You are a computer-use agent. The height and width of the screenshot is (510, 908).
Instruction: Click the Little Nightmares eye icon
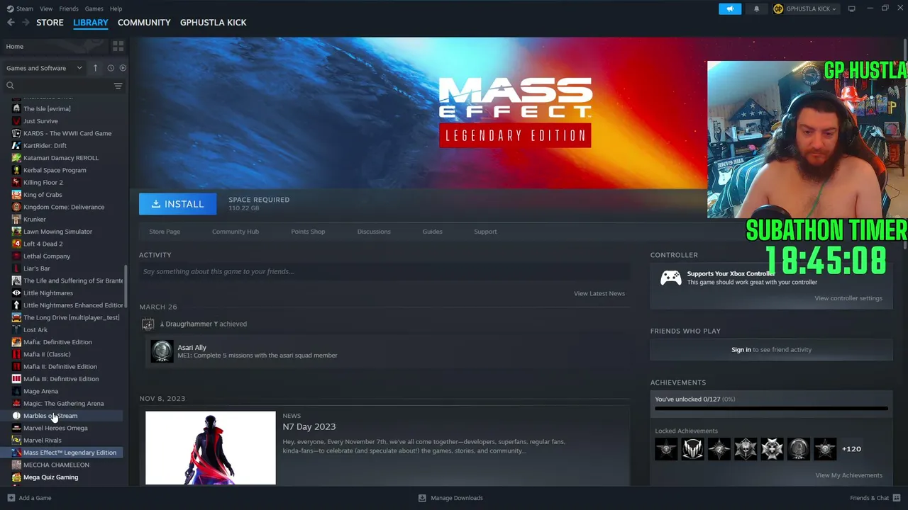[x=16, y=293]
